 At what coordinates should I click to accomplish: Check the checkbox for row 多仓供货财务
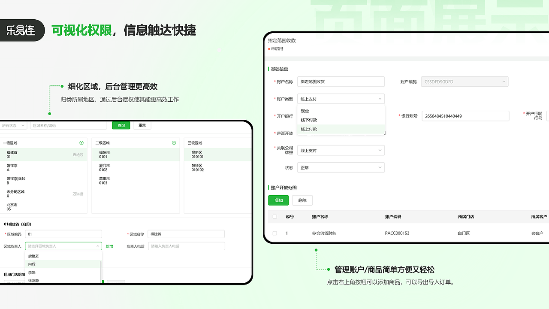pyautogui.click(x=274, y=233)
